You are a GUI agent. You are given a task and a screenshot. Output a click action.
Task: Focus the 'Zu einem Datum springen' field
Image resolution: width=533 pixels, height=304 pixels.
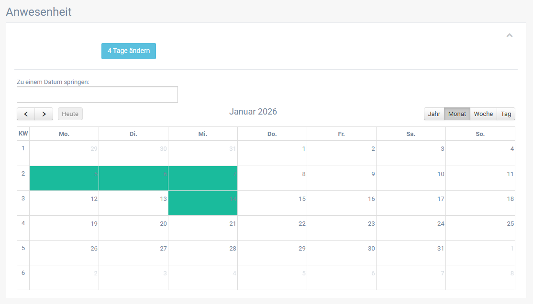point(97,94)
